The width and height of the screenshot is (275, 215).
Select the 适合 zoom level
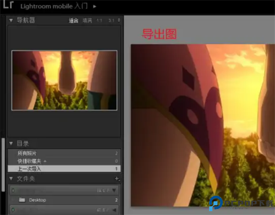point(74,20)
